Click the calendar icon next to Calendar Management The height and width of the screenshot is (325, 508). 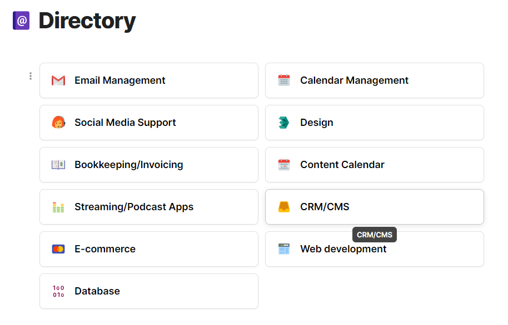(x=284, y=80)
